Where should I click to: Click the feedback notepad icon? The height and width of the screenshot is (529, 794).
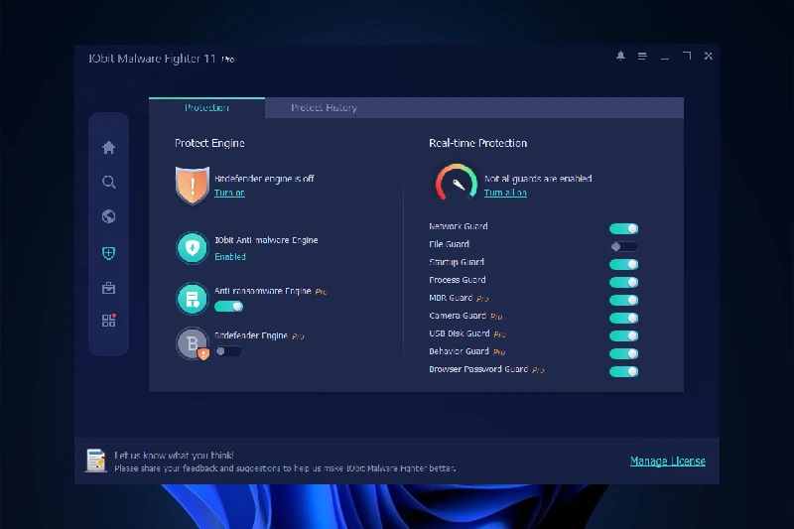pos(95,460)
